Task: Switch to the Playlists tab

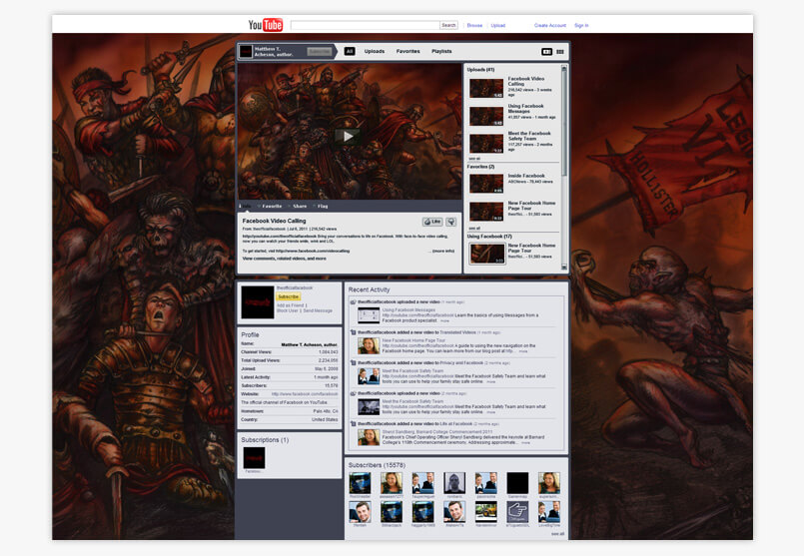Action: (441, 51)
